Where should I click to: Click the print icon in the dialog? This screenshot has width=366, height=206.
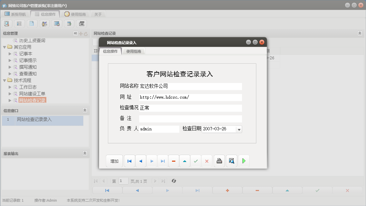(x=219, y=161)
